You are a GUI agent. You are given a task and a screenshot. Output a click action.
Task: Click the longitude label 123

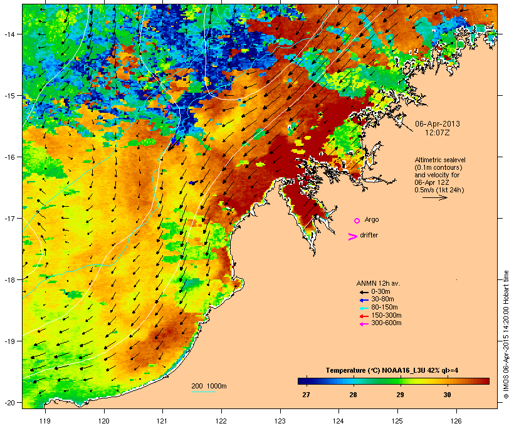[280, 421]
